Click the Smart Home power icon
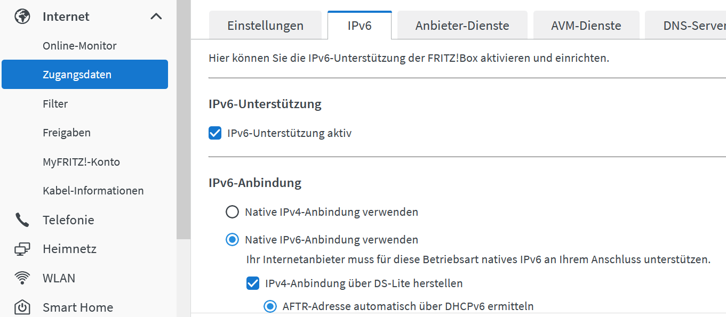 tap(22, 307)
